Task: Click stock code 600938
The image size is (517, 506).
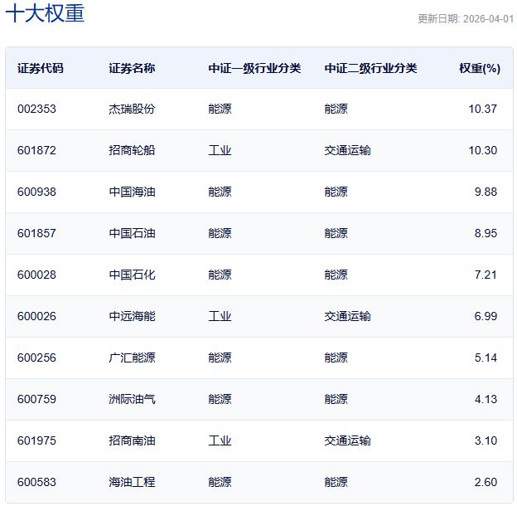Action: click(36, 192)
